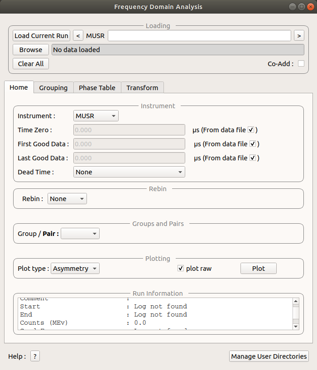Switch to the Grouping tab

coord(53,88)
